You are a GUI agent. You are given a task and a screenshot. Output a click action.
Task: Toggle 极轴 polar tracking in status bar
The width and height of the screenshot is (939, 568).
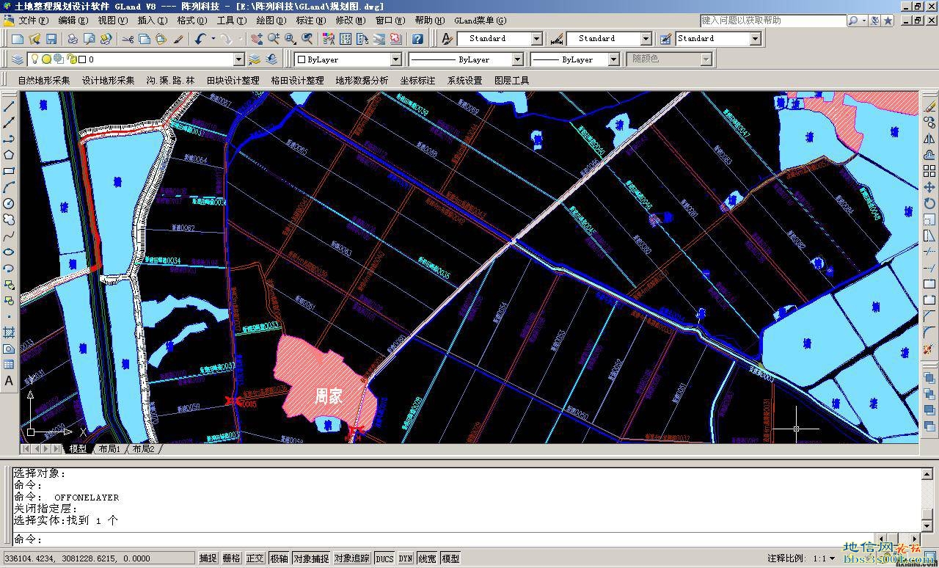click(x=279, y=558)
